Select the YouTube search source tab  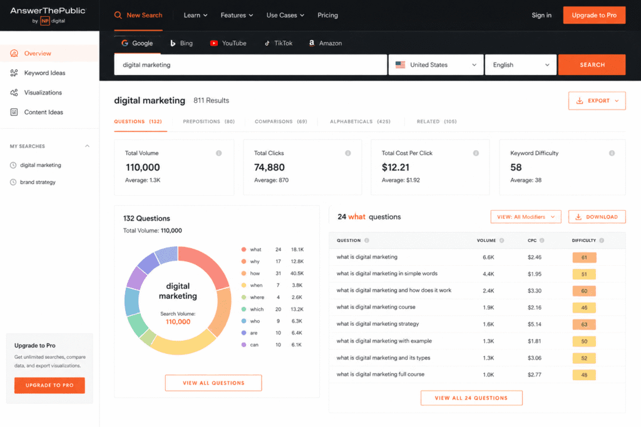(228, 43)
